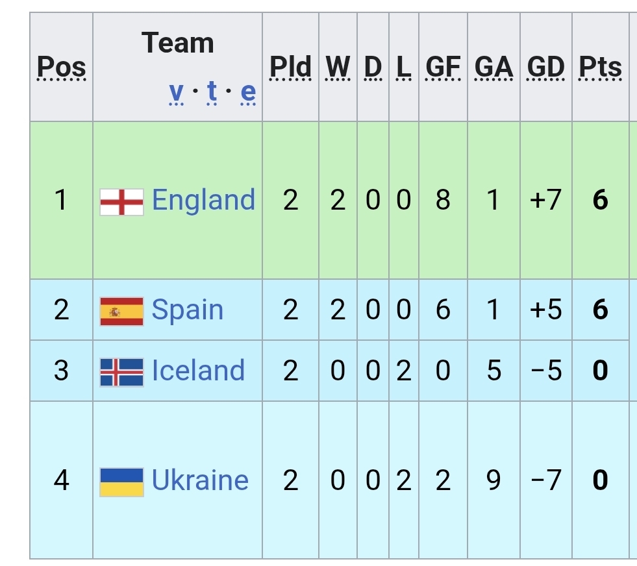The height and width of the screenshot is (566, 637).
Task: Click the L column header abbreviation
Action: point(403,67)
